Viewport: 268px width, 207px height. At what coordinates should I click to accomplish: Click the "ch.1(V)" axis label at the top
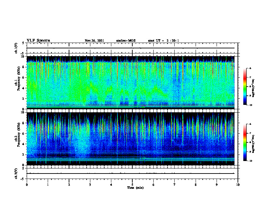pos(16,48)
